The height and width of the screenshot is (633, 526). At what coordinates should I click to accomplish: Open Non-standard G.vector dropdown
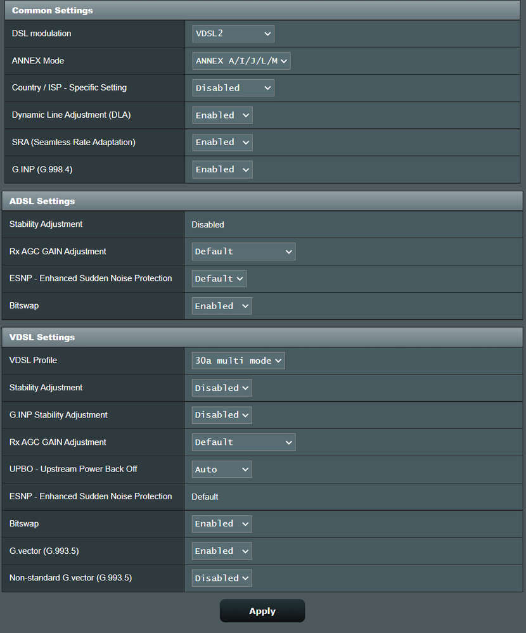pos(222,579)
